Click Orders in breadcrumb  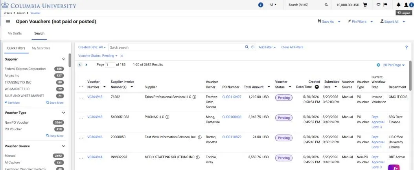(x=8, y=13)
